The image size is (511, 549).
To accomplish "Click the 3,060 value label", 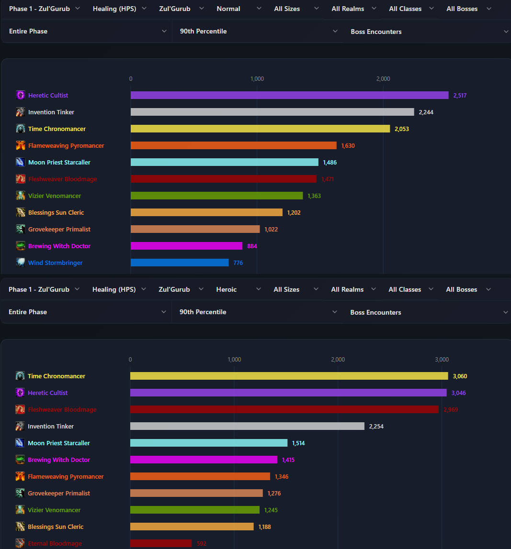I will [460, 376].
